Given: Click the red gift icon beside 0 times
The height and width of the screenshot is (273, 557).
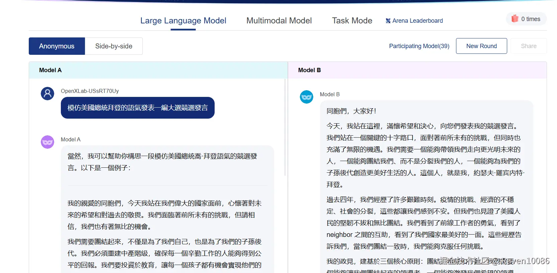Looking at the screenshot, I should 515,19.
